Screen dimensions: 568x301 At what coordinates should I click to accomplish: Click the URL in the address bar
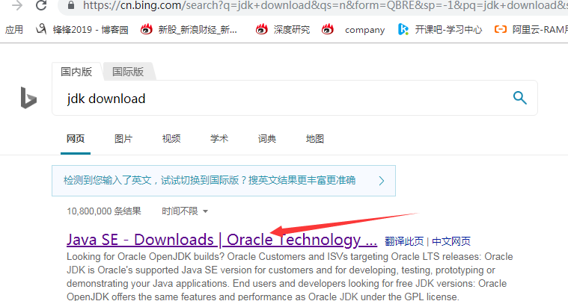pyautogui.click(x=325, y=5)
